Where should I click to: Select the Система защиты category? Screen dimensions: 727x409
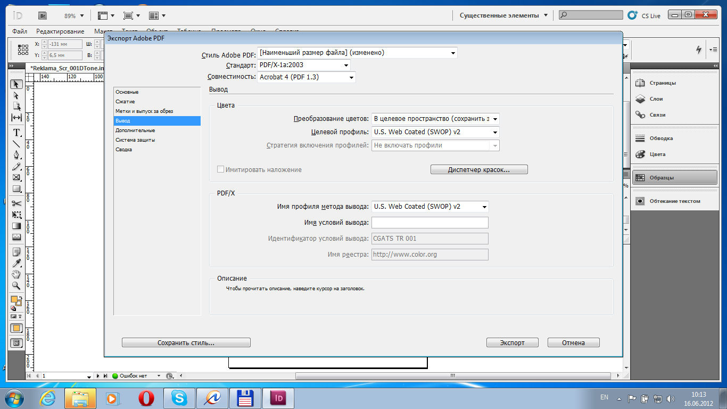point(157,140)
